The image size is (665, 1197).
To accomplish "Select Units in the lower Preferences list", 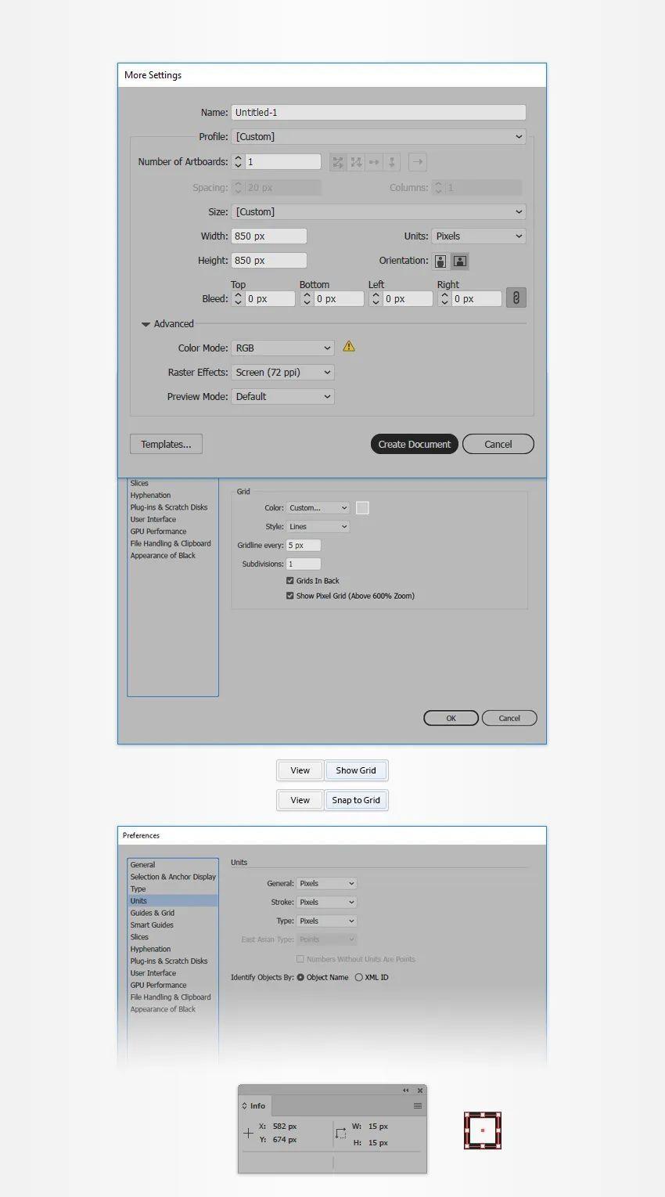I will (173, 901).
